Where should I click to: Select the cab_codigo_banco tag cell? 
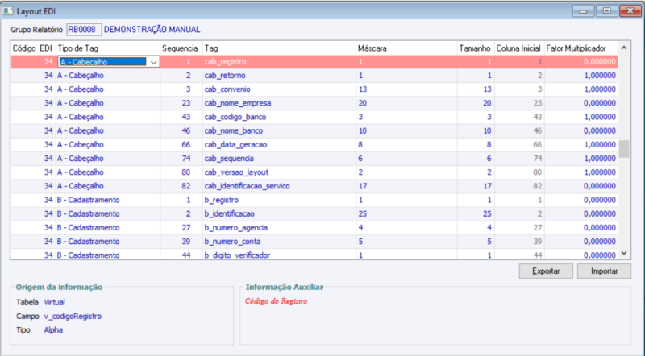click(x=279, y=117)
